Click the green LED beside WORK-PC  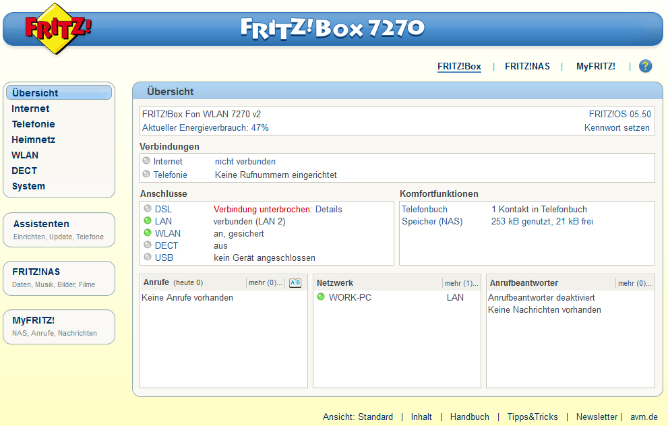[x=321, y=297]
